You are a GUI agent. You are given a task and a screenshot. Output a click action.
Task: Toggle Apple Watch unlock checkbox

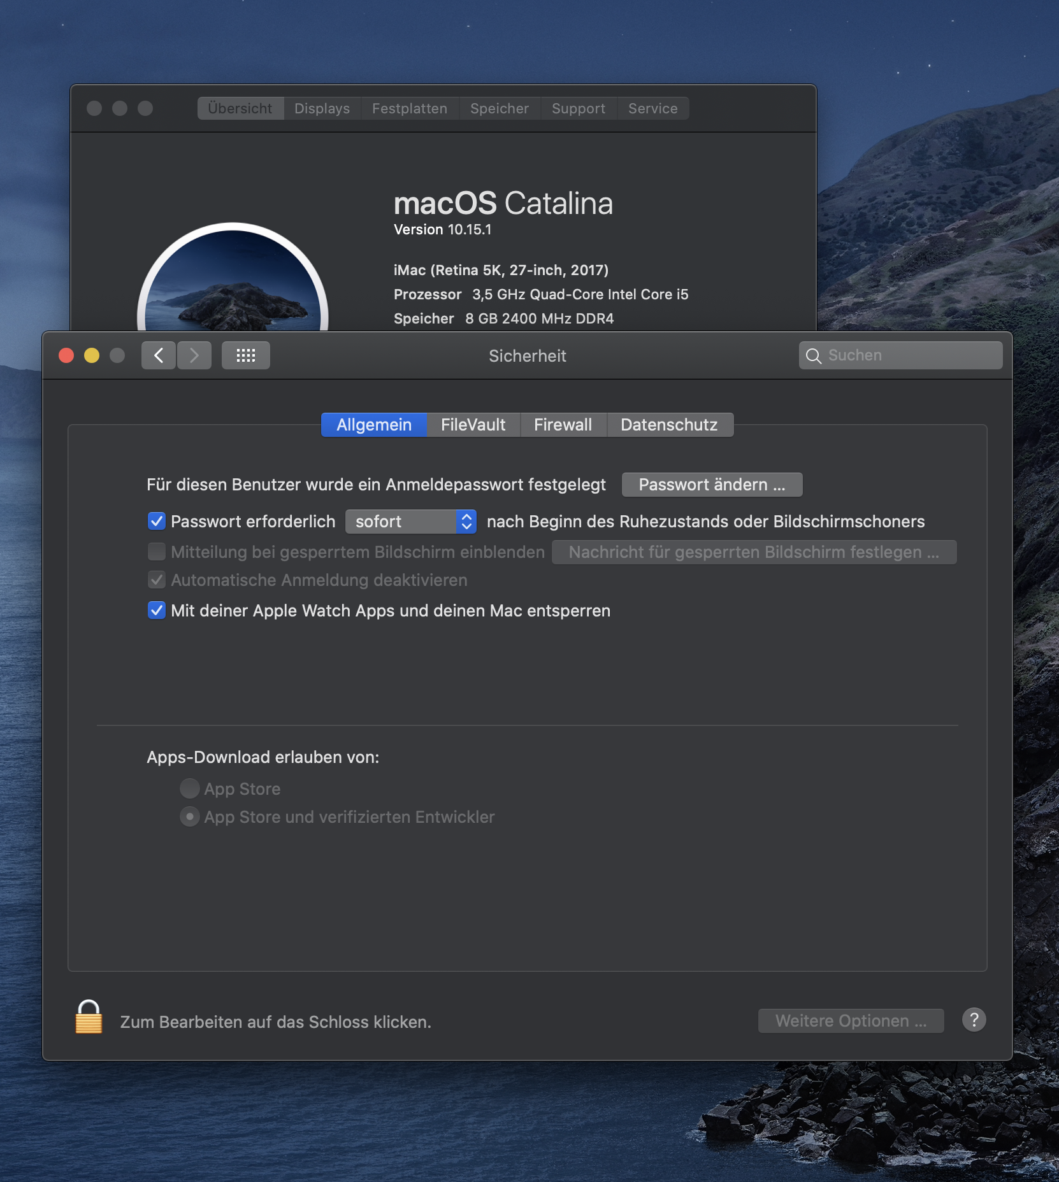[x=157, y=611]
